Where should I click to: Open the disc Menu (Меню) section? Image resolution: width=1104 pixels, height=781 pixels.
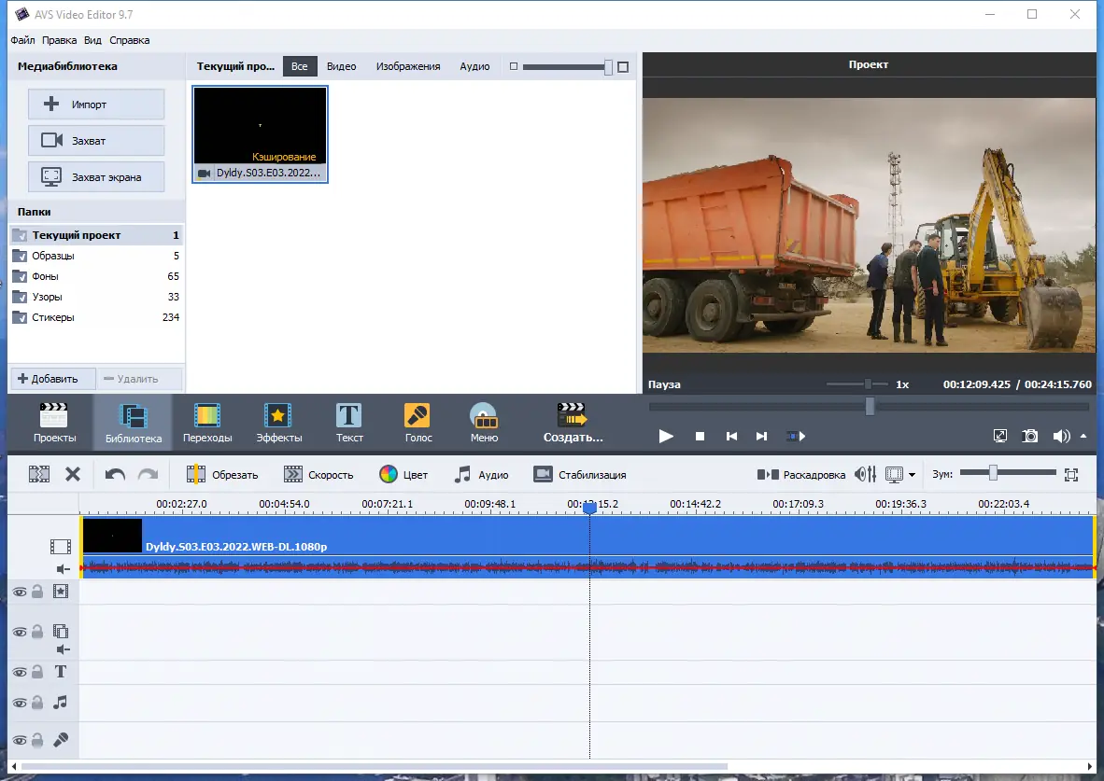click(483, 423)
